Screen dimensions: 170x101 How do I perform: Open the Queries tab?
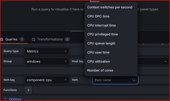(x=13, y=39)
